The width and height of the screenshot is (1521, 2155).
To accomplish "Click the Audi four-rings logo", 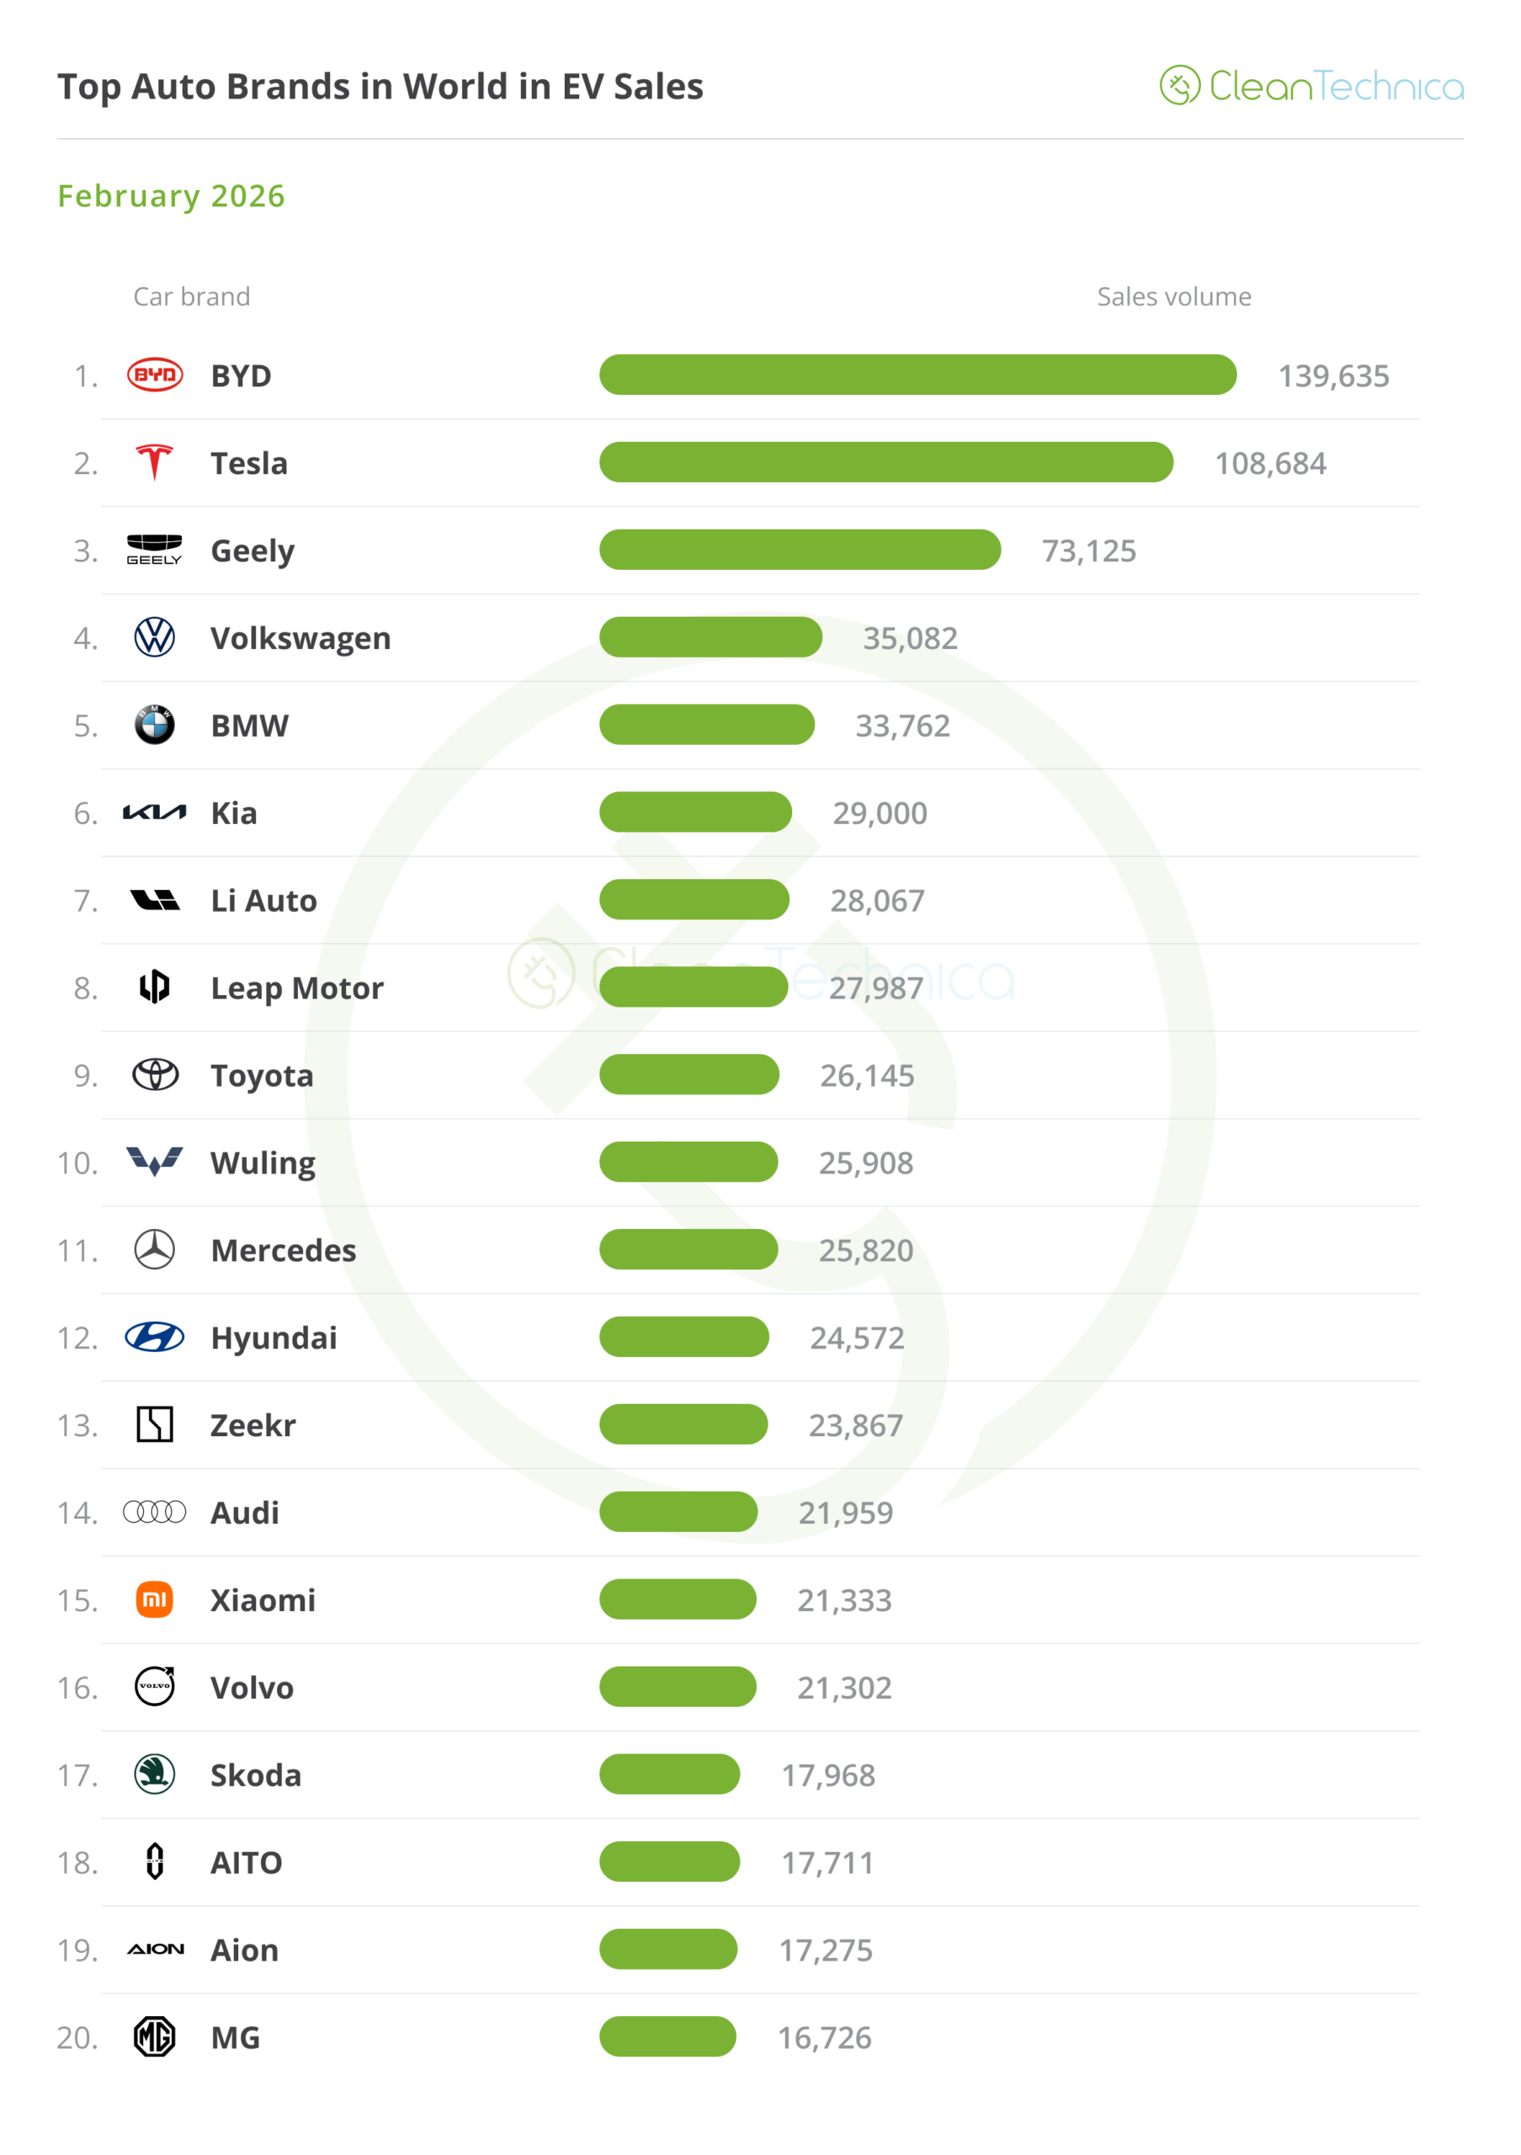I will point(155,1512).
